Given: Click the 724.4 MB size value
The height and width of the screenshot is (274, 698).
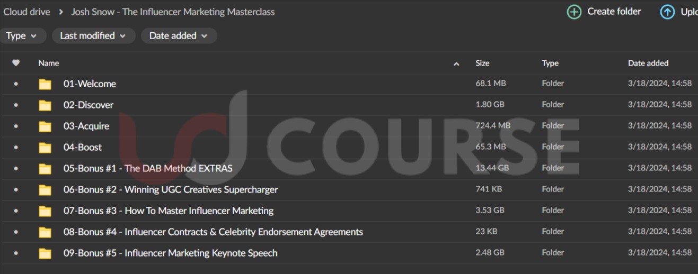Looking at the screenshot, I should (493, 126).
